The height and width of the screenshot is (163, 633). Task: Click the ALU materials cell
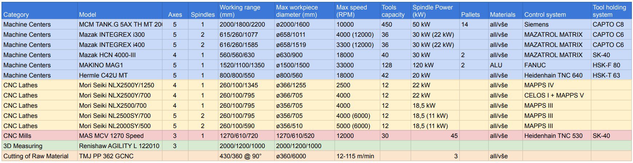click(x=505, y=65)
